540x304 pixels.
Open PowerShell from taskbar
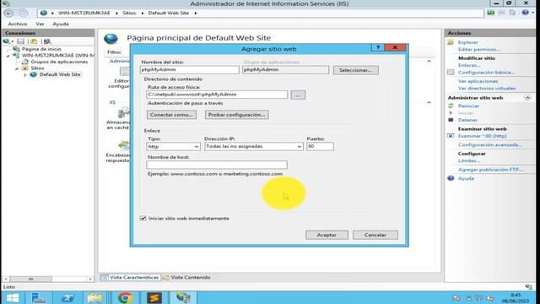[67, 298]
